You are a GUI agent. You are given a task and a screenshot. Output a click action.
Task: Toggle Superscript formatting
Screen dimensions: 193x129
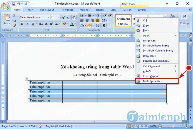[51, 24]
